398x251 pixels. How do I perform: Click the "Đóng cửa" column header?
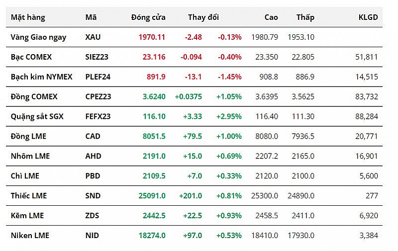pyautogui.click(x=148, y=17)
